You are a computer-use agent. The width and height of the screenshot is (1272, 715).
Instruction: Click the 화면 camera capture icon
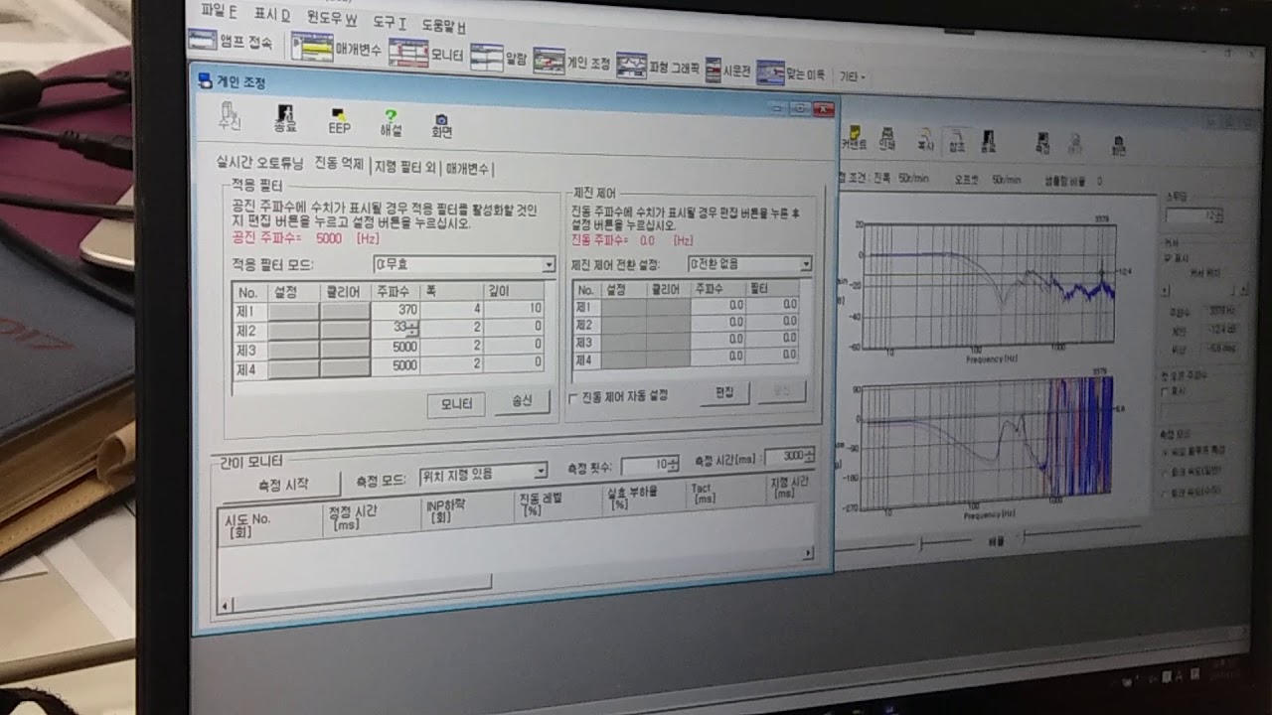(x=442, y=124)
